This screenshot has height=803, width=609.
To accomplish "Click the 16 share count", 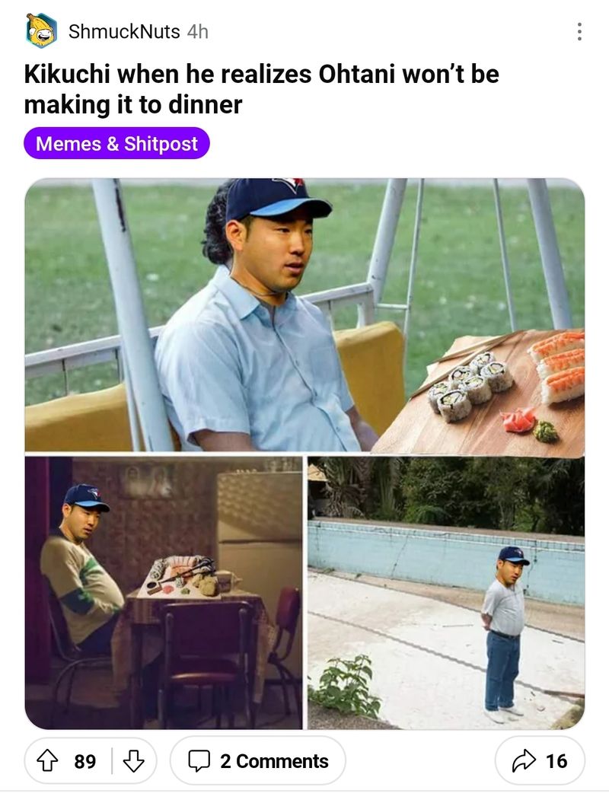I will 556,761.
